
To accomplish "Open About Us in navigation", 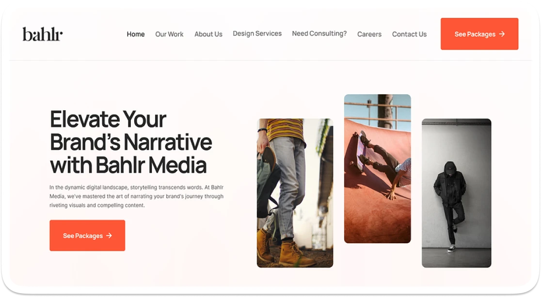I will click(x=208, y=34).
